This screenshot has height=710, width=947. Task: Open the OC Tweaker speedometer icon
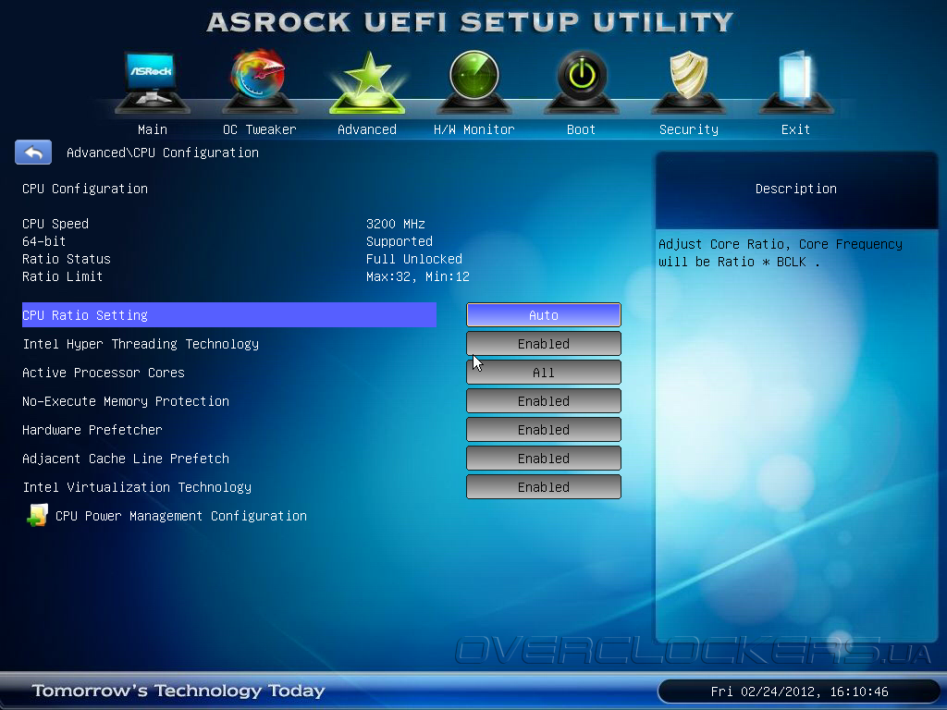tap(259, 81)
